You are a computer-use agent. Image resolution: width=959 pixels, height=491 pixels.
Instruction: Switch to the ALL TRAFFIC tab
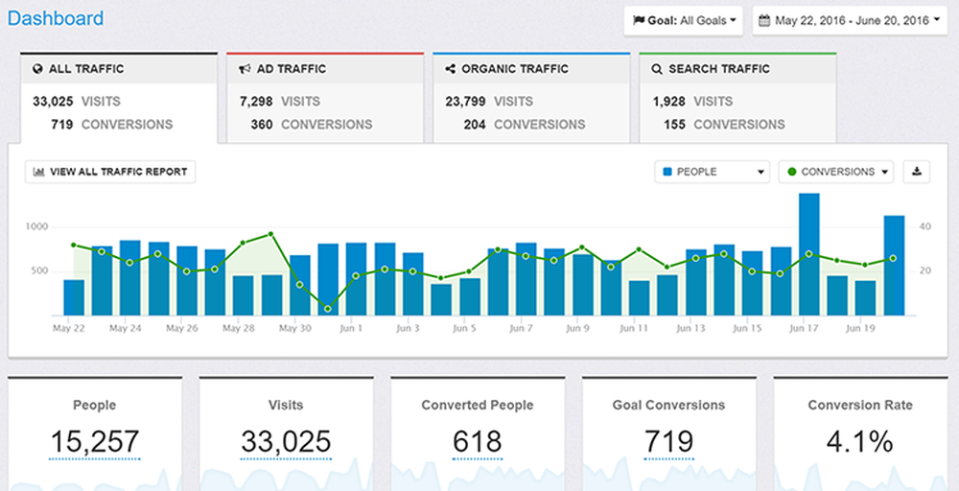point(119,98)
